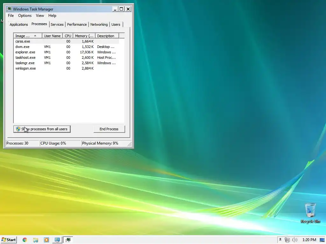Click the Task Manager taskbar button

pos(68,240)
